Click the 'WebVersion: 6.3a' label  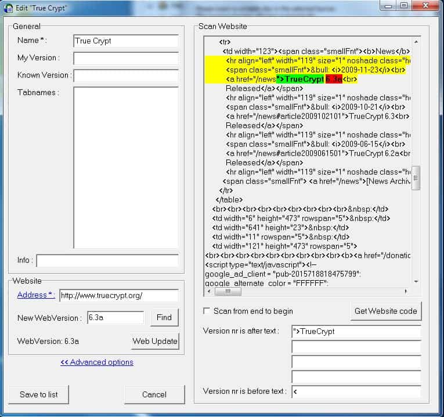tap(48, 341)
